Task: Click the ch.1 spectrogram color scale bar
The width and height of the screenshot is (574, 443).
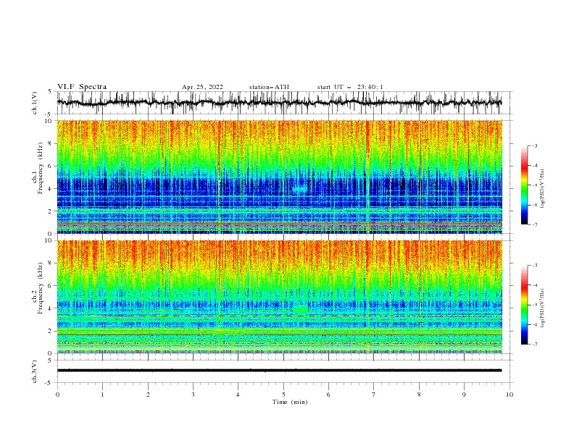Action: click(524, 185)
